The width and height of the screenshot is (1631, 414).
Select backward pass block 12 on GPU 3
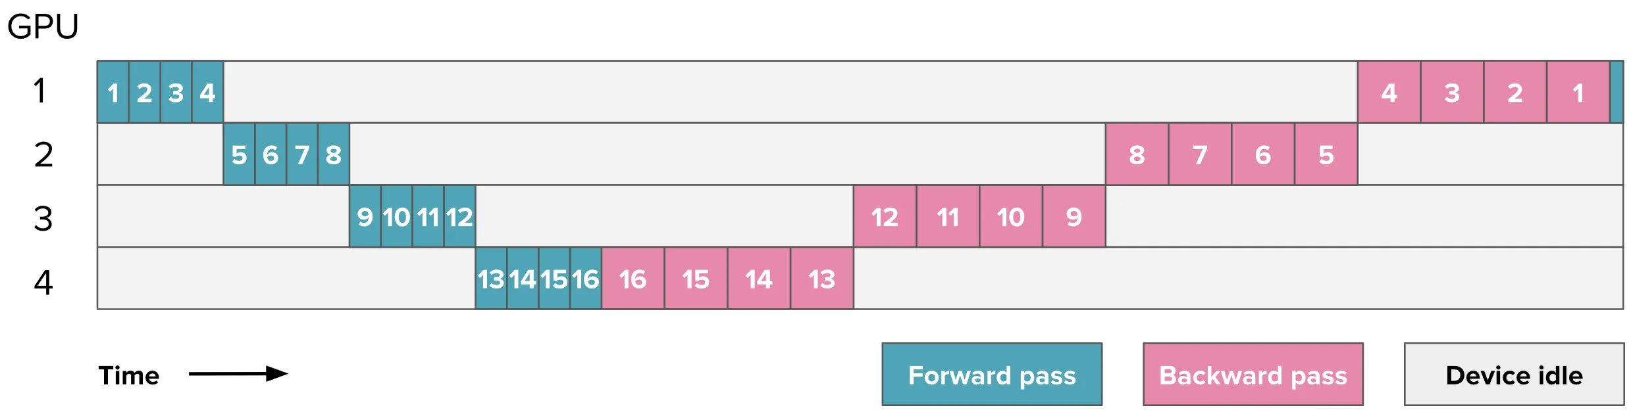tap(885, 216)
